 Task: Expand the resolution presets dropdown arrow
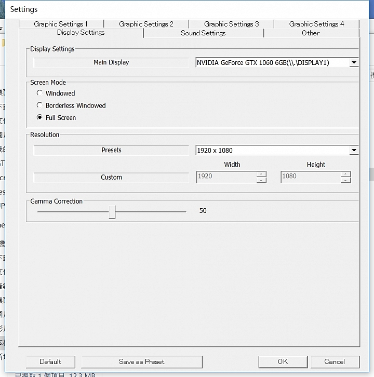(x=354, y=150)
